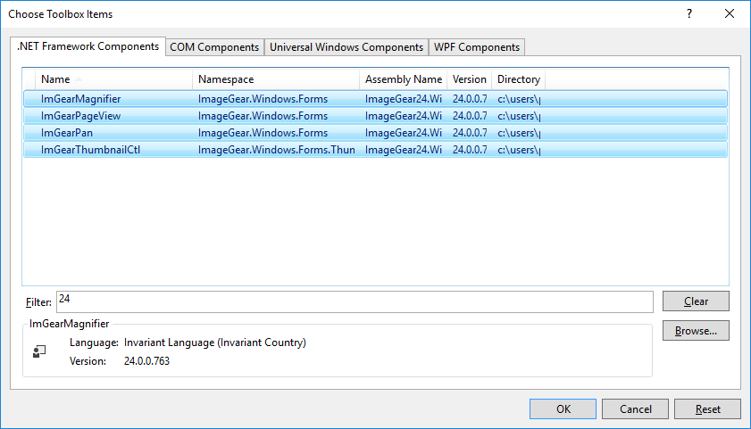Click the ImGearMagnifier details group label
The width and height of the screenshot is (751, 429).
pyautogui.click(x=69, y=324)
